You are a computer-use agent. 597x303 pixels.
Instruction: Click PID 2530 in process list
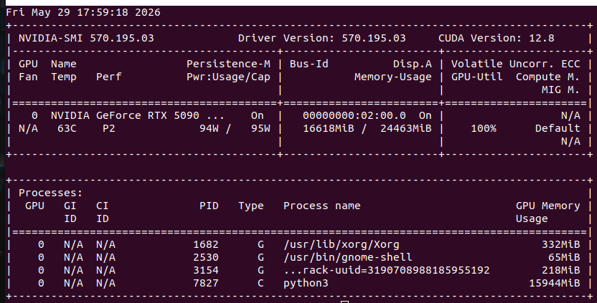point(206,257)
